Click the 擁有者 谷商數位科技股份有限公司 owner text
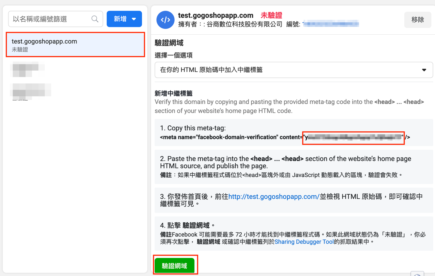This screenshot has height=276, width=435. [x=230, y=24]
